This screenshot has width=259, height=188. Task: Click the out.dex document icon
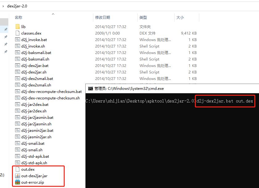[x=18, y=169]
